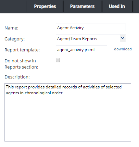Place cursor after Activity in Name field
This screenshot has height=147, width=139.
tap(84, 28)
